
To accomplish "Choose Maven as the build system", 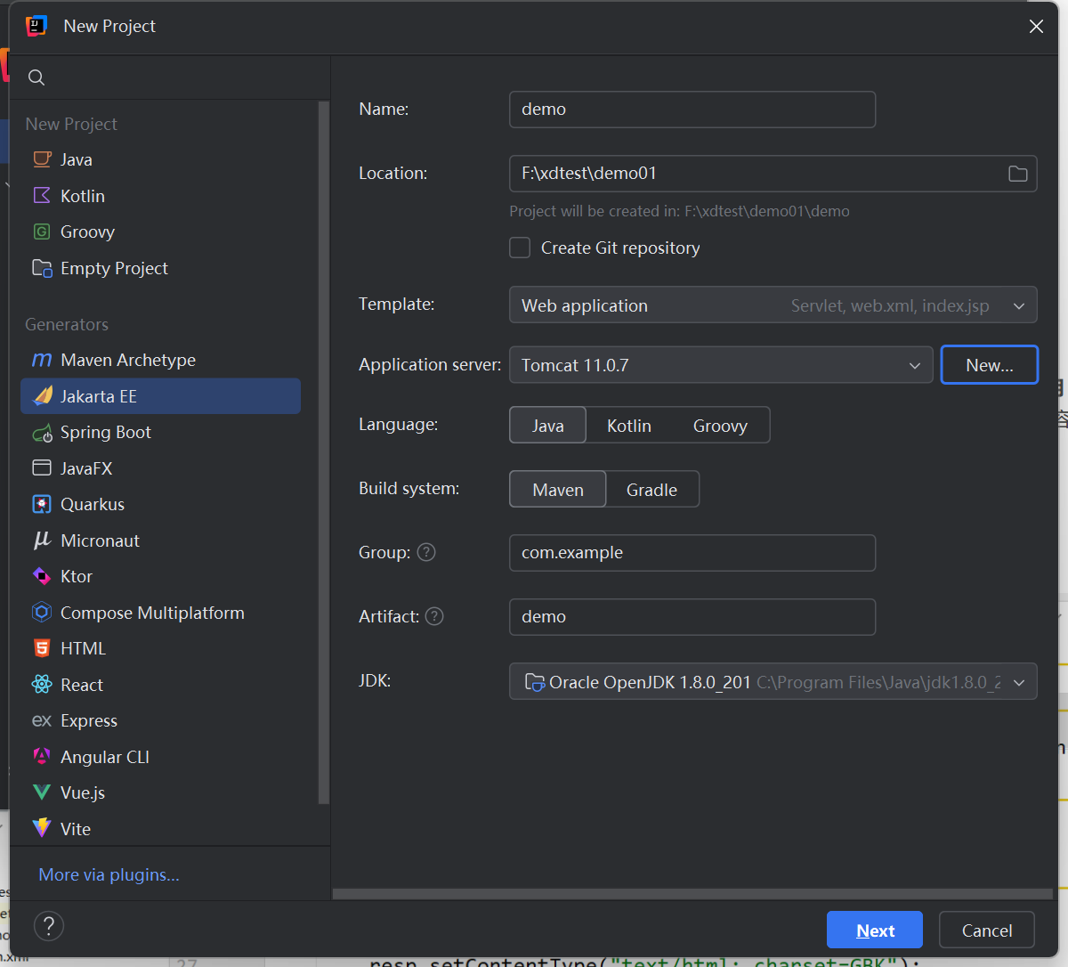I will [558, 490].
